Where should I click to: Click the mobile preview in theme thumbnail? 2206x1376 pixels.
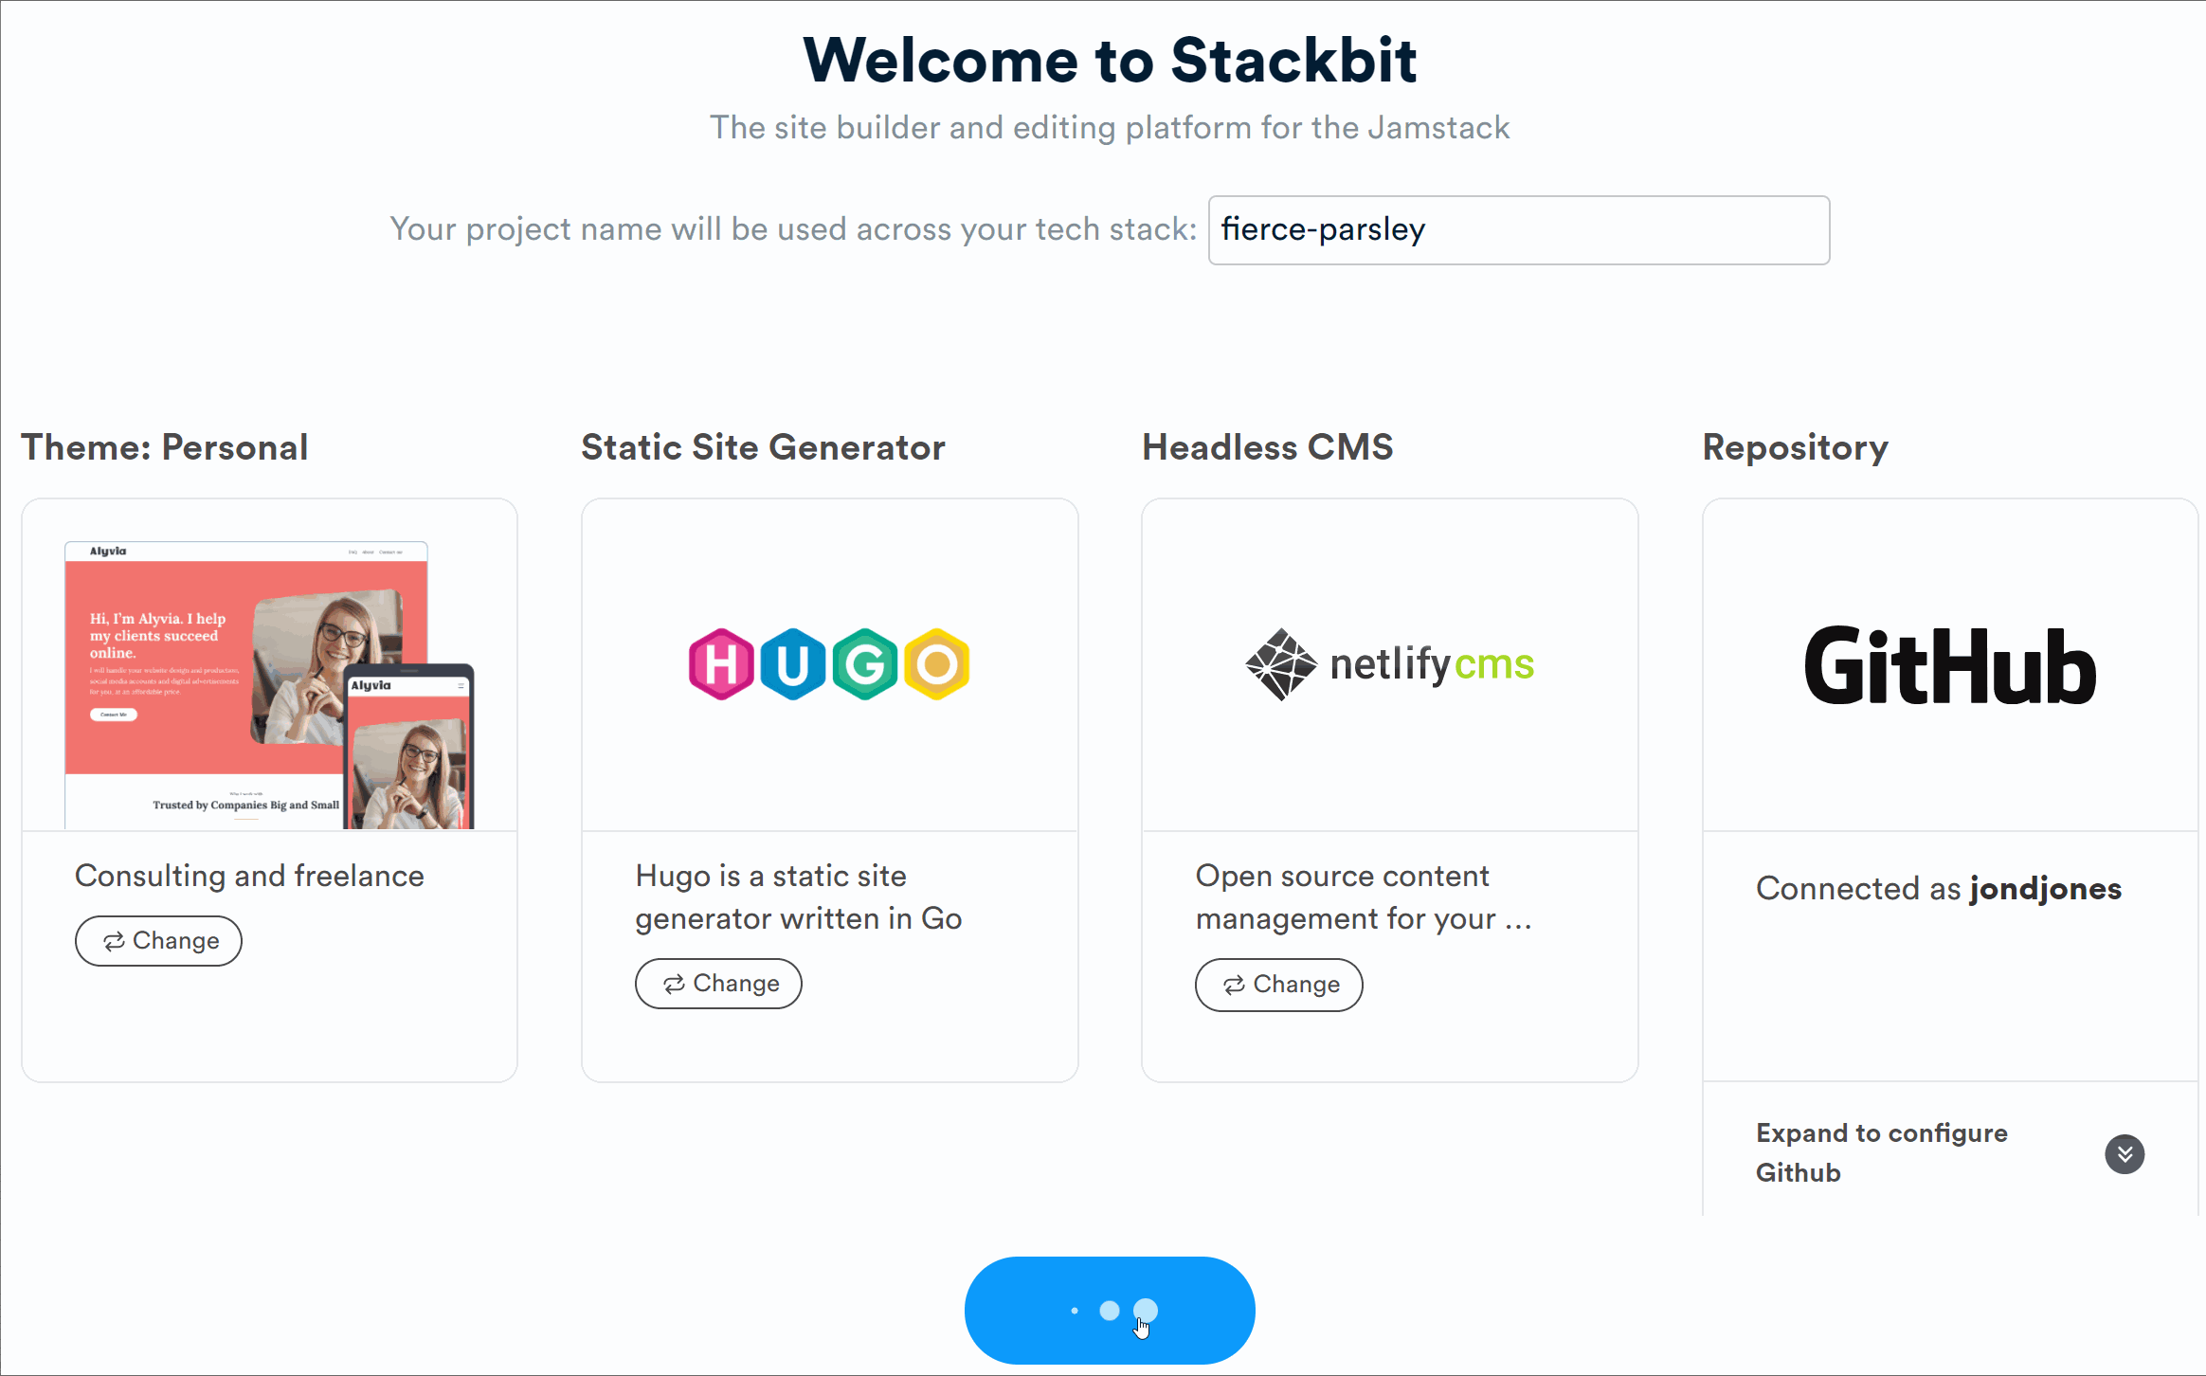pyautogui.click(x=409, y=749)
